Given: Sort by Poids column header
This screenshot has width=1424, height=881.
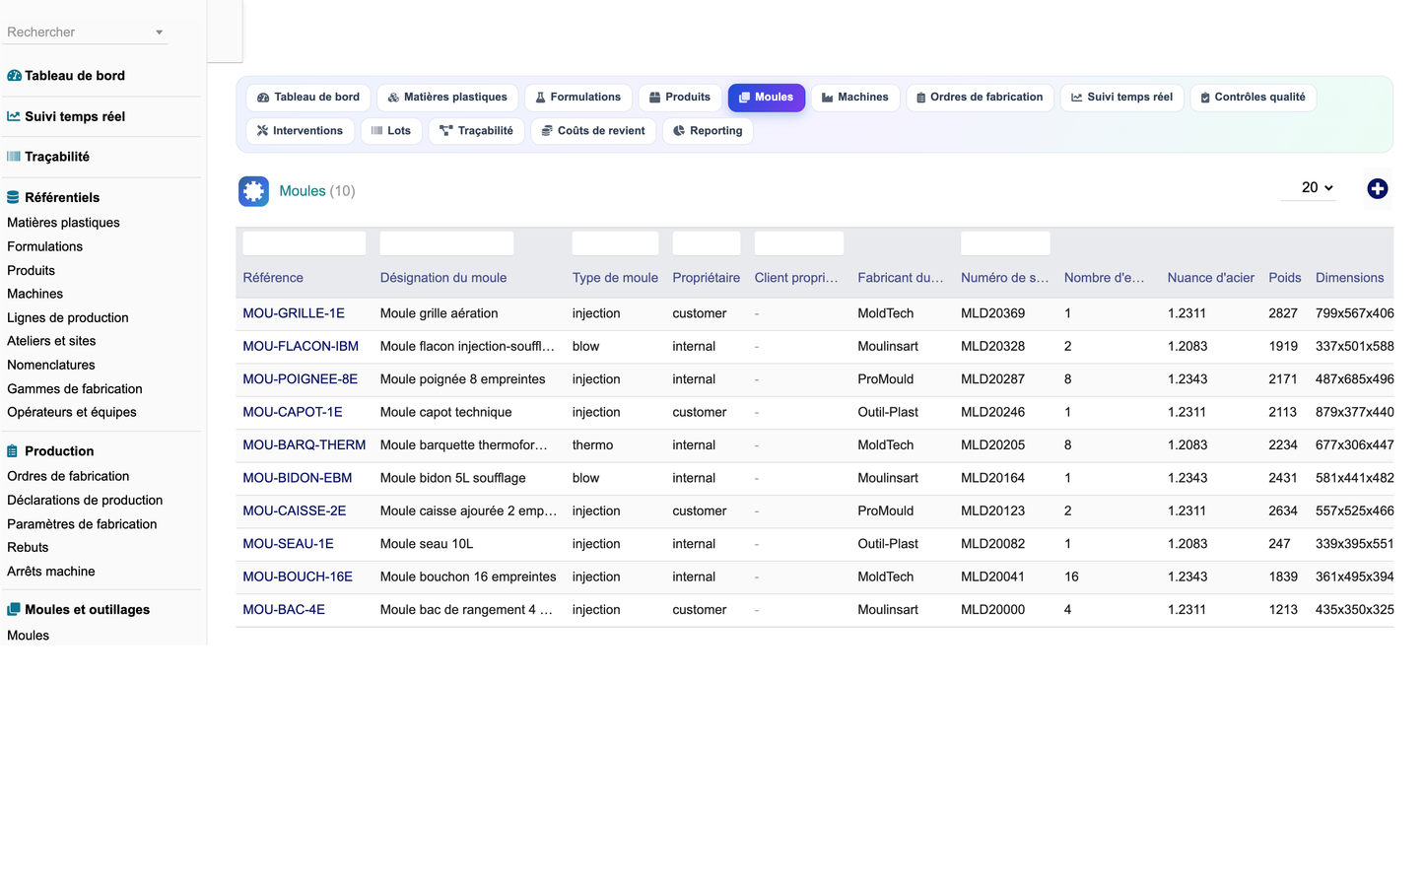Looking at the screenshot, I should point(1285,278).
